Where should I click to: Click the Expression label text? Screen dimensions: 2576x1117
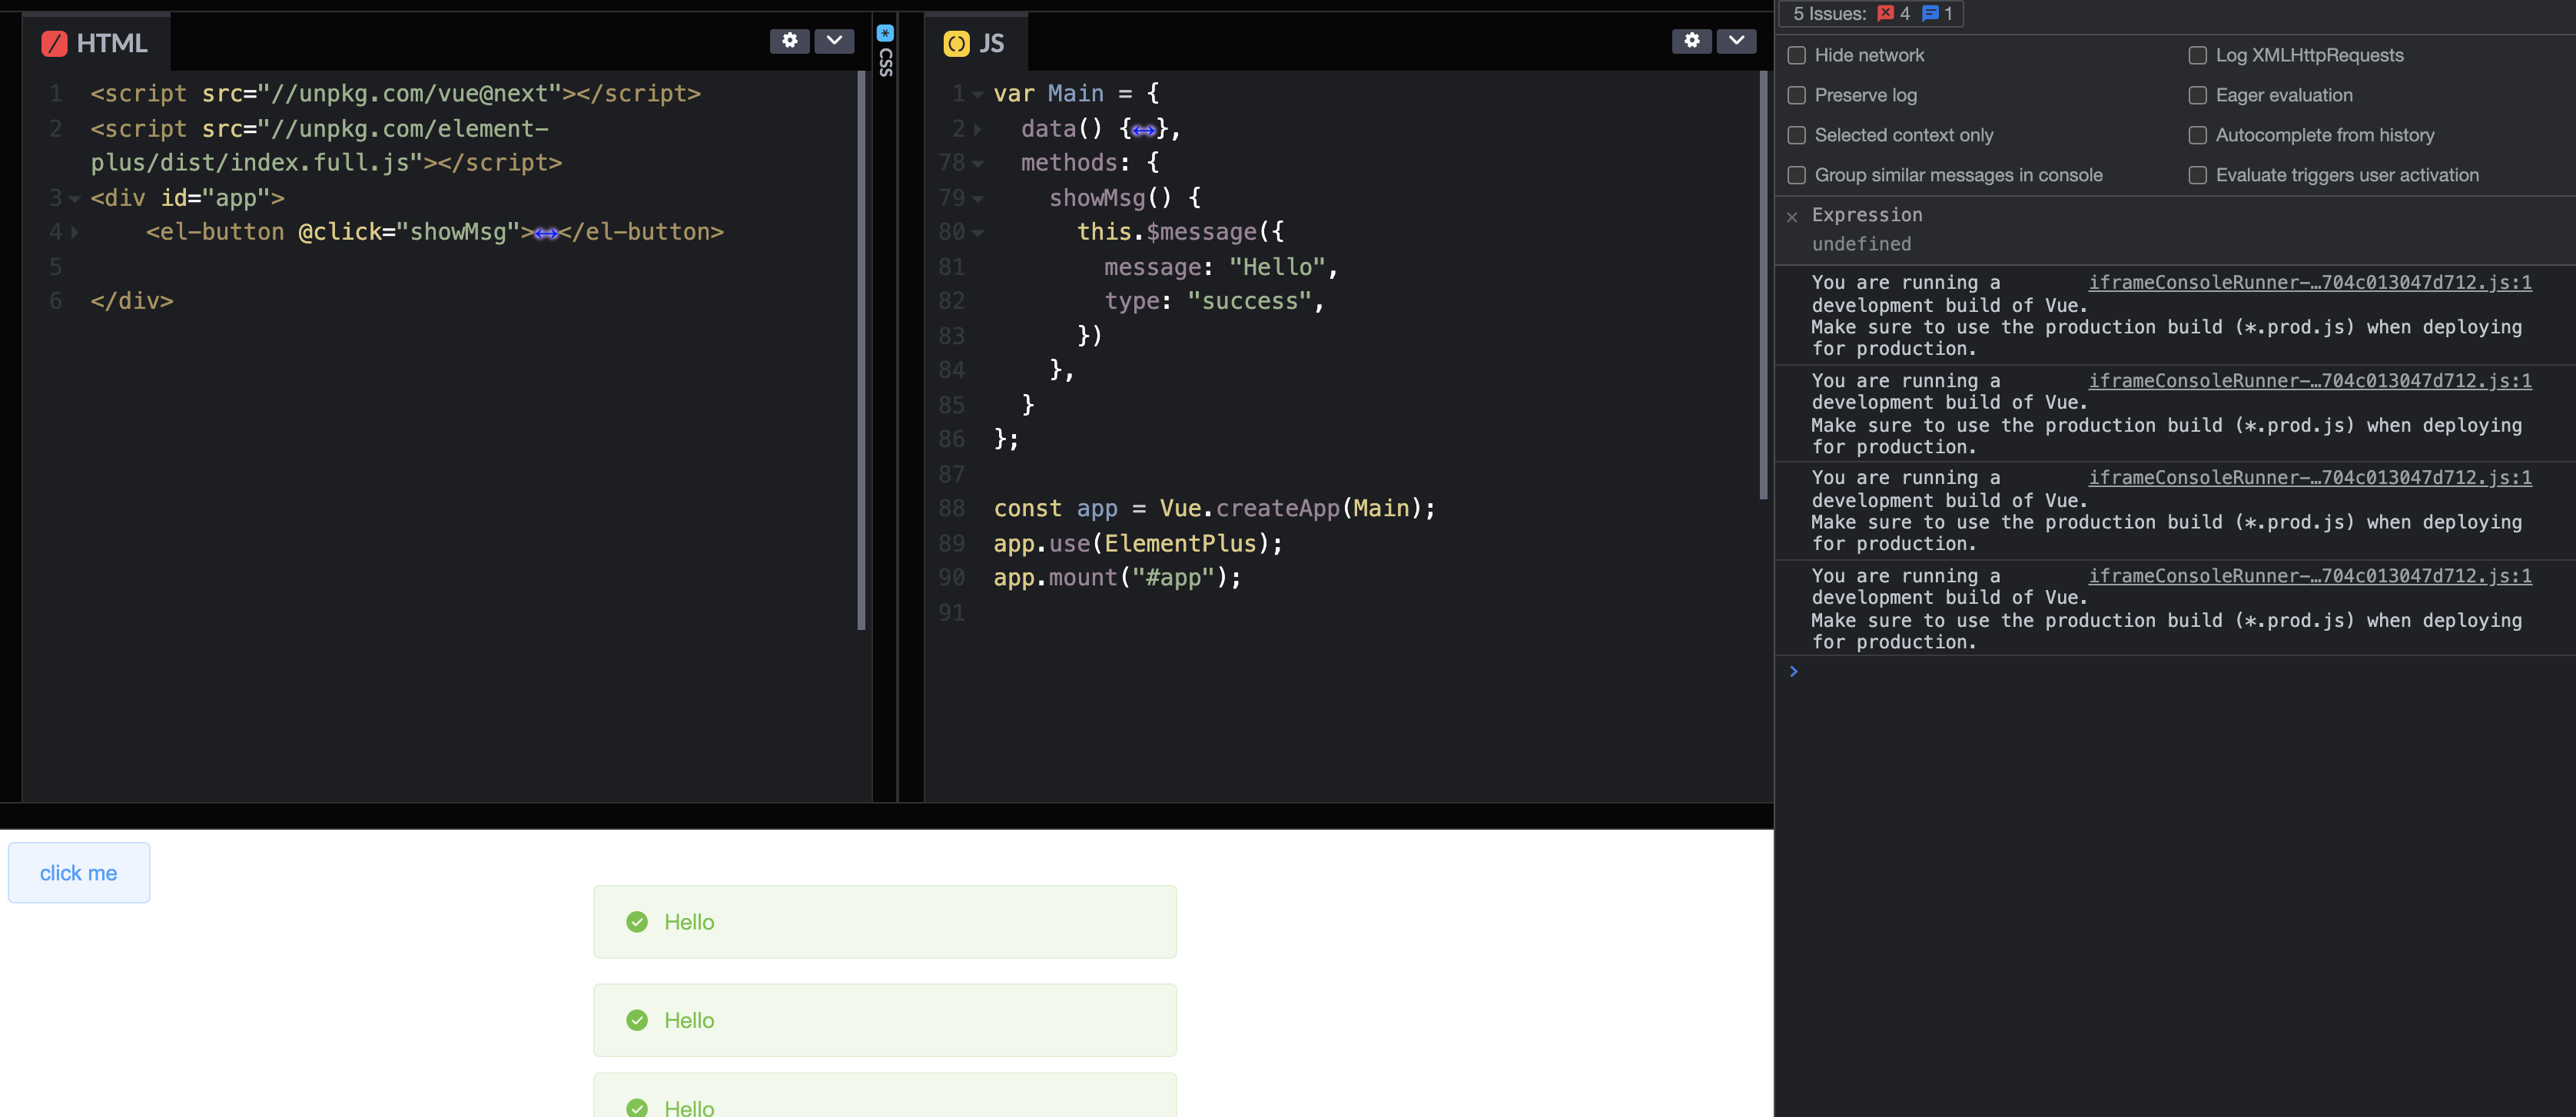1867,215
